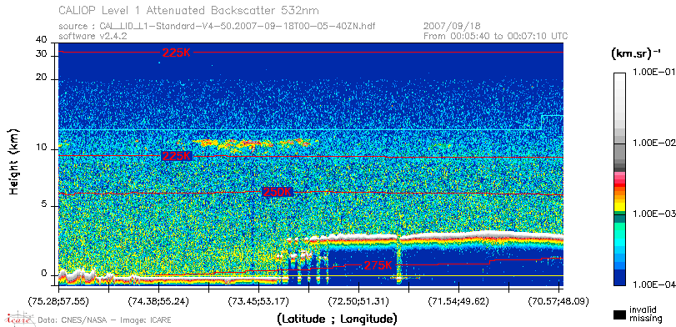
Task: Click the "225K" label near 30 km height
Action: [x=176, y=53]
